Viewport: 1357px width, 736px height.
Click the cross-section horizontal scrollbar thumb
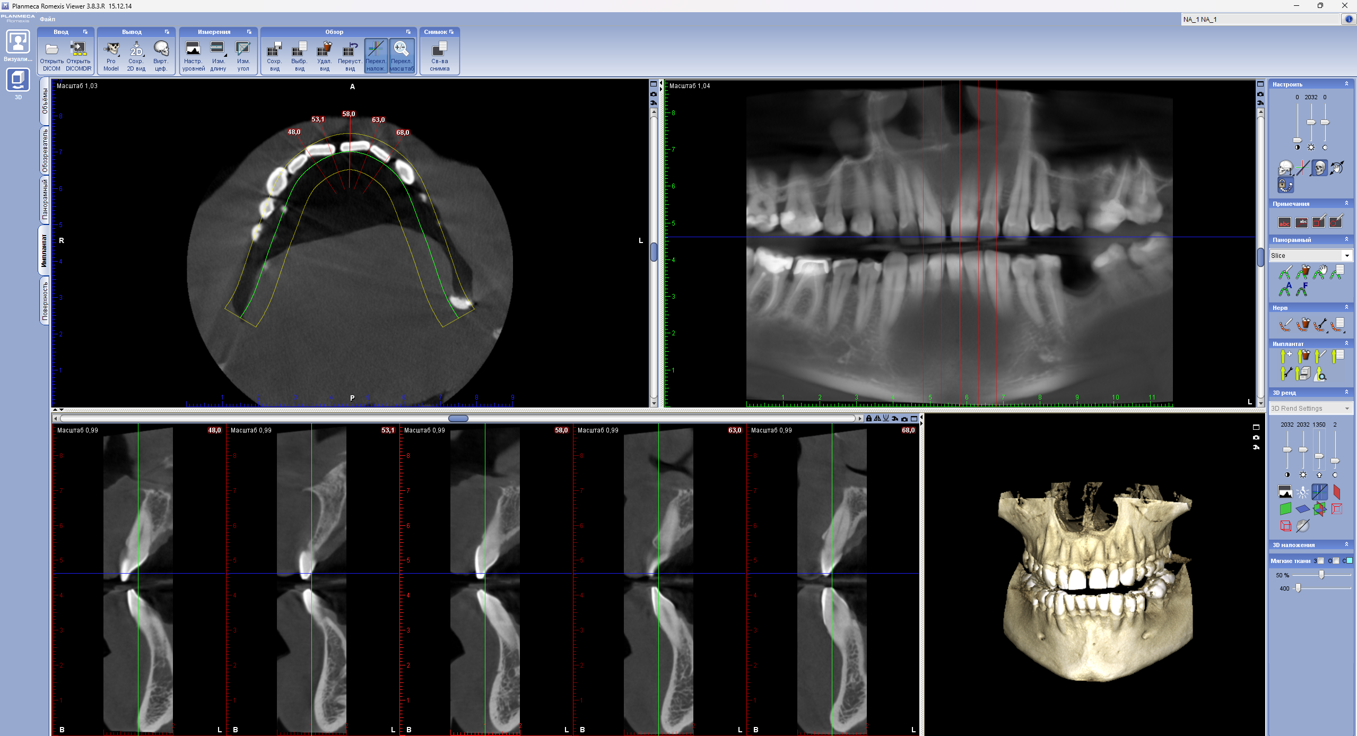coord(458,419)
